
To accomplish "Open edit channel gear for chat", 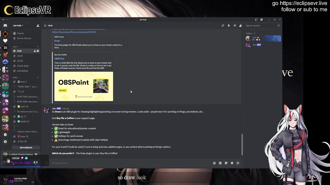I will point(38,51).
